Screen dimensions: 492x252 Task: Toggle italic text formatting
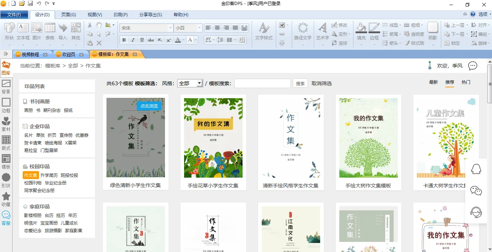click(x=133, y=40)
